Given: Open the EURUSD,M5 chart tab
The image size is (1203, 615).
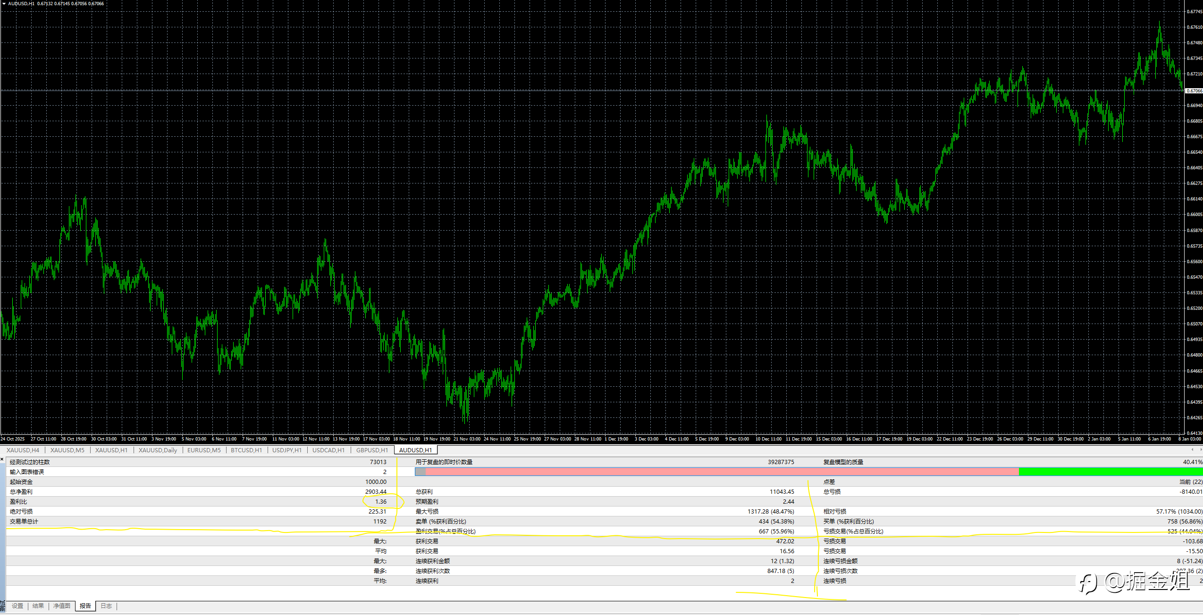Looking at the screenshot, I should tap(204, 450).
